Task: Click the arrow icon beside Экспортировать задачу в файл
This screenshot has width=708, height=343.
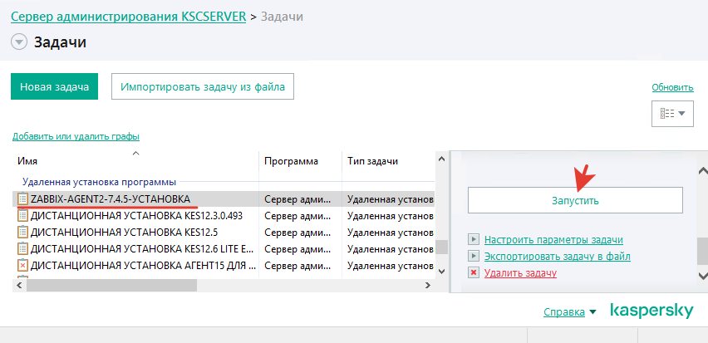Action: [474, 257]
